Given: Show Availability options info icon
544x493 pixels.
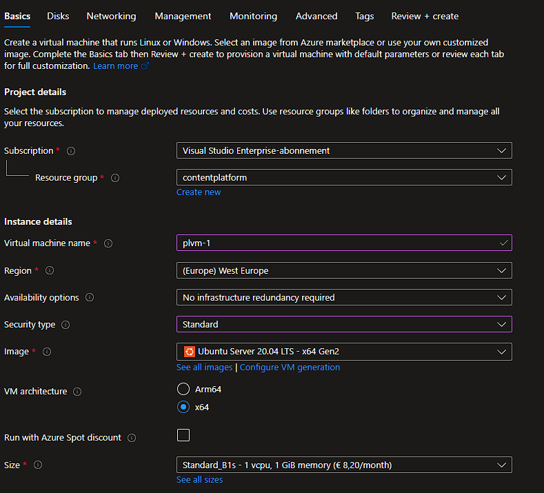Looking at the screenshot, I should click(90, 297).
